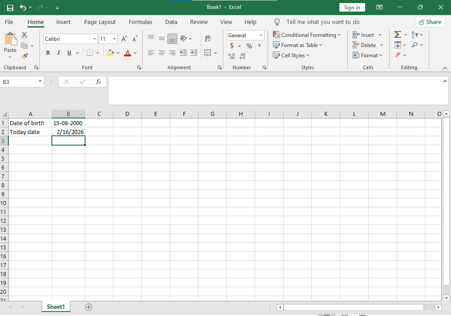The image size is (451, 316).
Task: Apply the yellow Fill Color swatch
Action: [111, 53]
